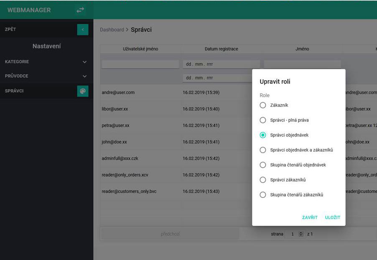Click the swap arrows icon next to WEBMANAGER
The width and height of the screenshot is (377, 260).
click(x=80, y=10)
